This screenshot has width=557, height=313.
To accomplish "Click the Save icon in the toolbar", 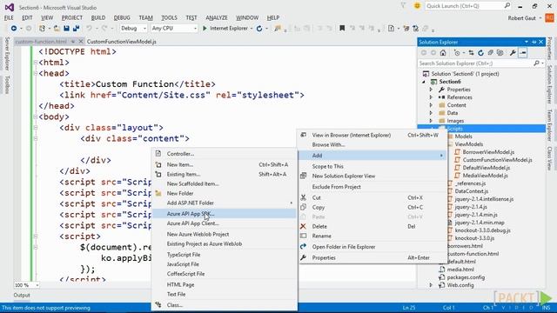I will (66, 29).
